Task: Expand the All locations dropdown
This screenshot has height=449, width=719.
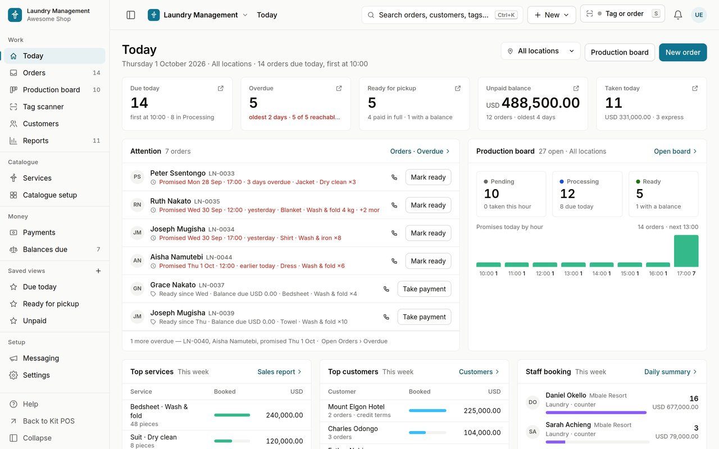Action: point(541,51)
